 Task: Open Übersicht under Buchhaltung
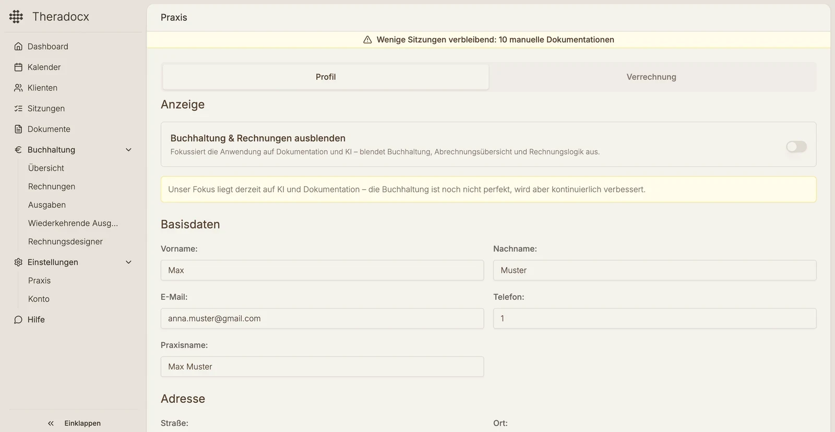46,168
